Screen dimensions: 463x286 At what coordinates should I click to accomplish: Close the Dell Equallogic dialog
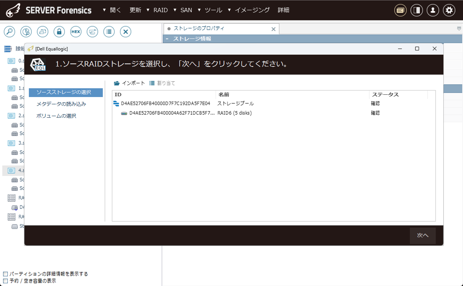click(434, 49)
